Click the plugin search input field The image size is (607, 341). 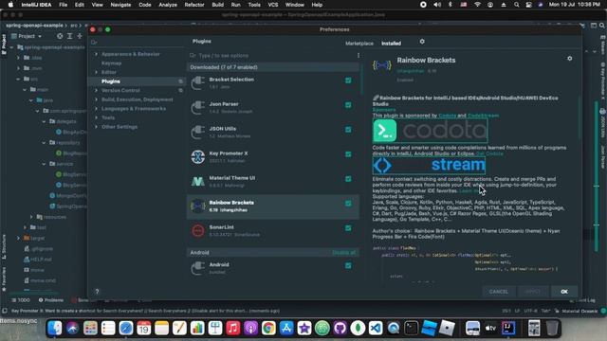tap(272, 55)
